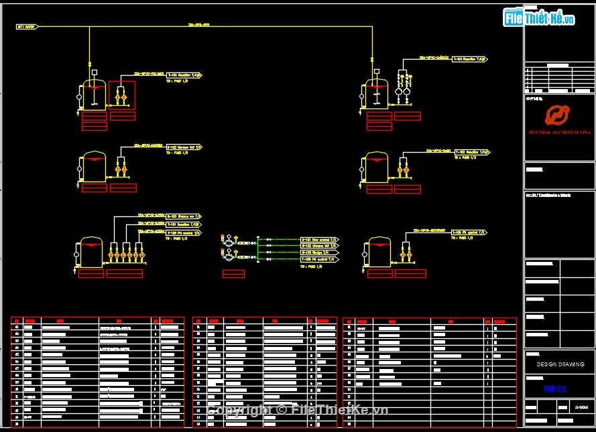Select the DESIGN DRAWING title text

(560, 364)
